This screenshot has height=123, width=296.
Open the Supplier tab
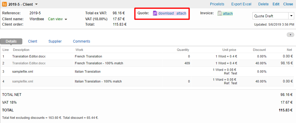(55, 41)
